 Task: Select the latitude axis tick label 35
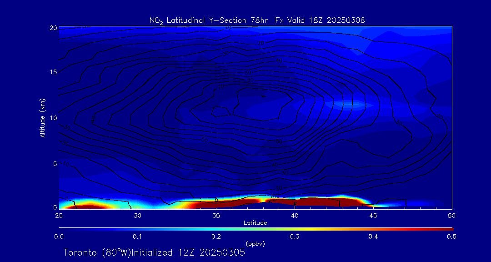point(216,215)
